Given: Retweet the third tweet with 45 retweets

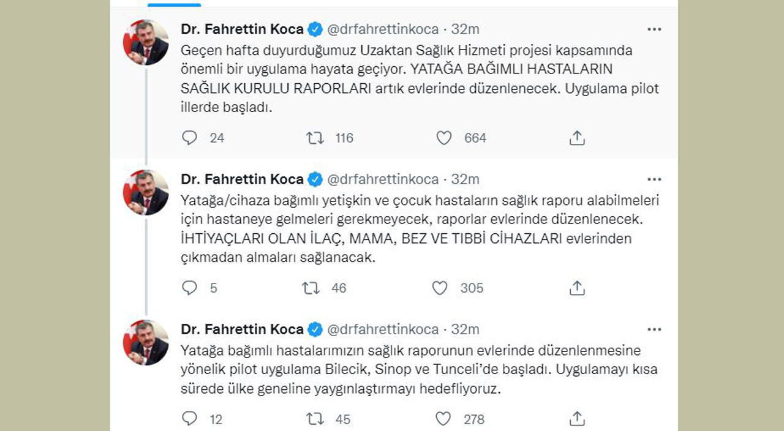Looking at the screenshot, I should pos(315,419).
